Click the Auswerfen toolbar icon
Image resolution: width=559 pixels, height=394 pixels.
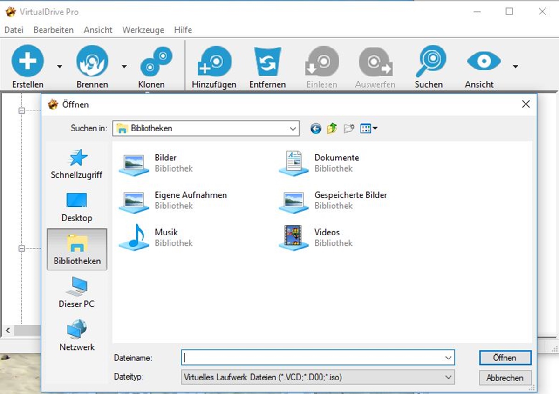pyautogui.click(x=375, y=62)
